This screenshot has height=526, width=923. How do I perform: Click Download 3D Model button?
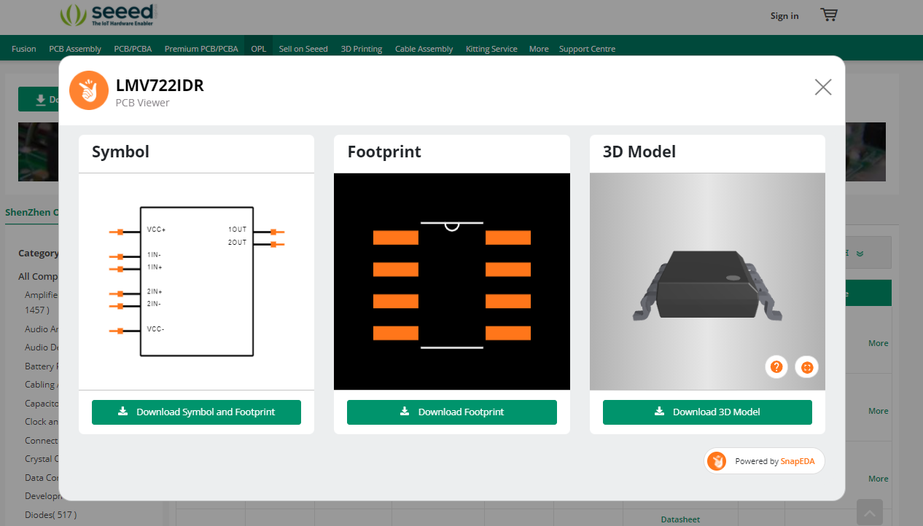click(707, 412)
